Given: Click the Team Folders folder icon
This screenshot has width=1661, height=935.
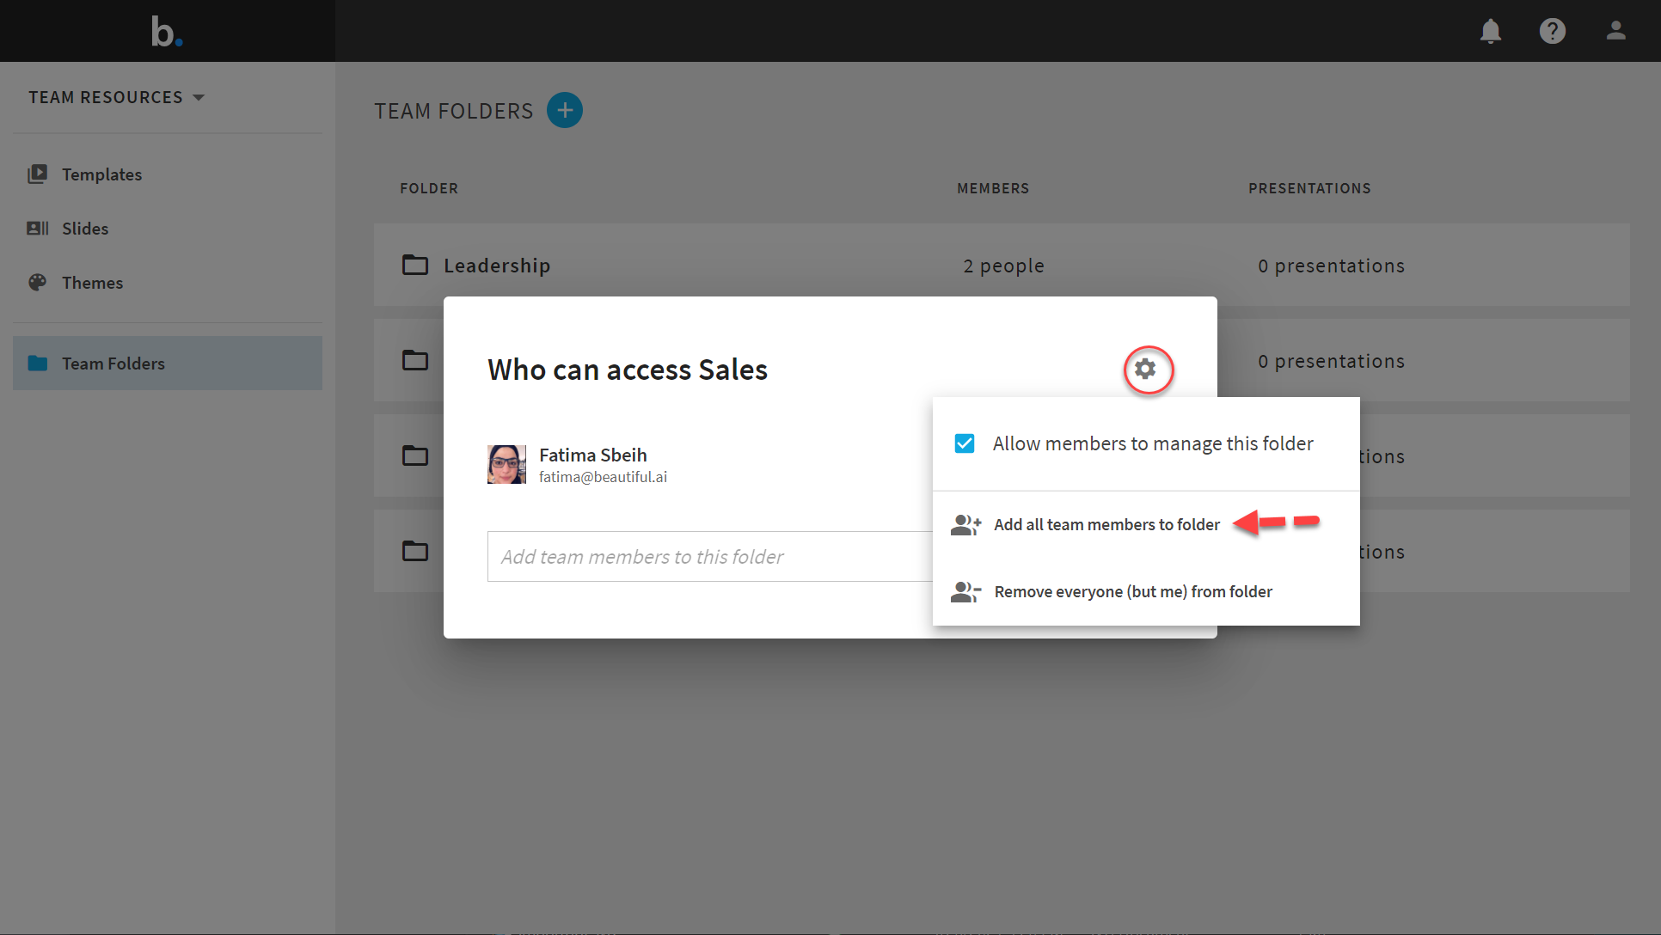Looking at the screenshot, I should pyautogui.click(x=38, y=363).
